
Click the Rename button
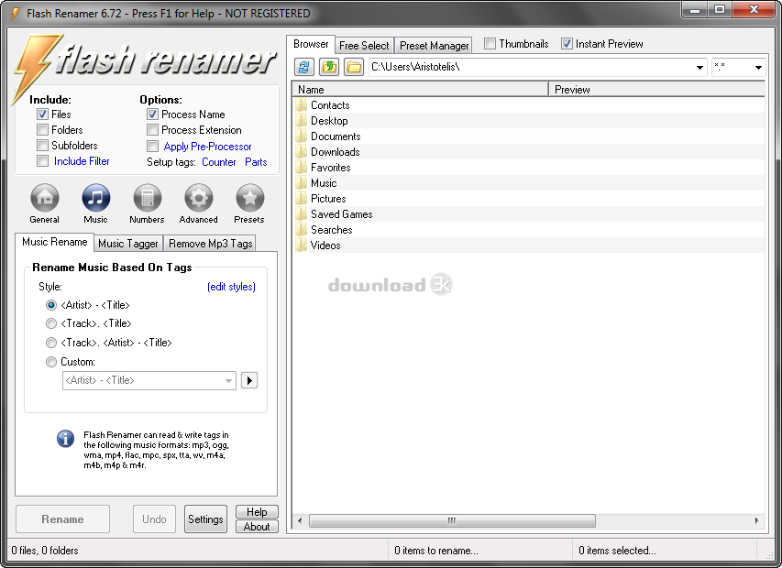pos(63,519)
